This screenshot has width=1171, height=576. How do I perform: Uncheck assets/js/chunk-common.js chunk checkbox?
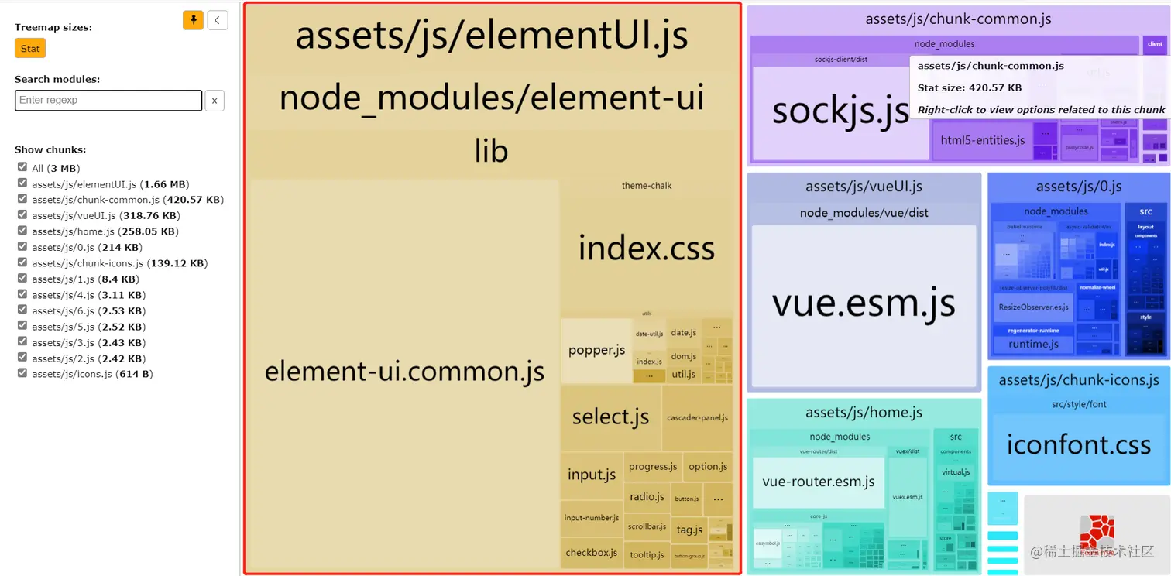pyautogui.click(x=22, y=199)
